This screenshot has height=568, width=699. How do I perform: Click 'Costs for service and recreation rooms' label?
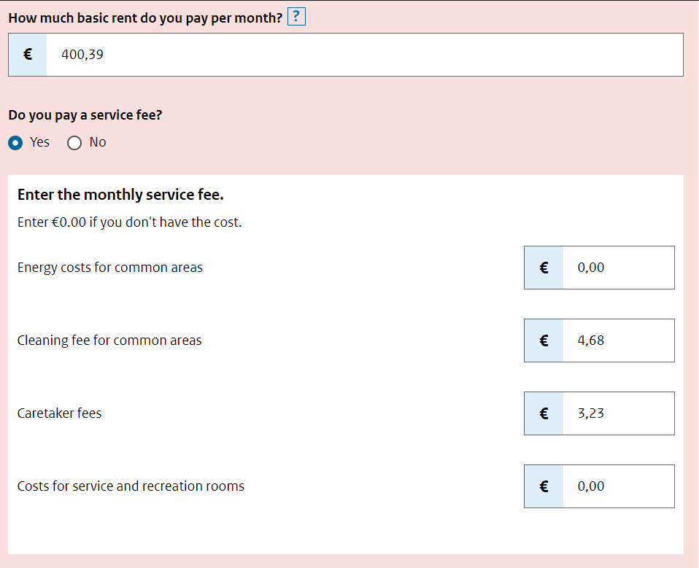pos(131,486)
